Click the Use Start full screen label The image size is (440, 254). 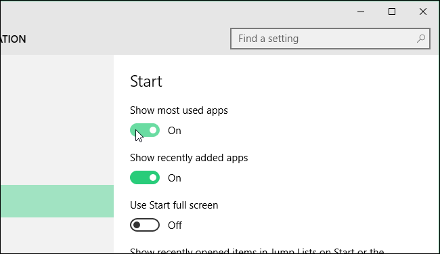[174, 205]
